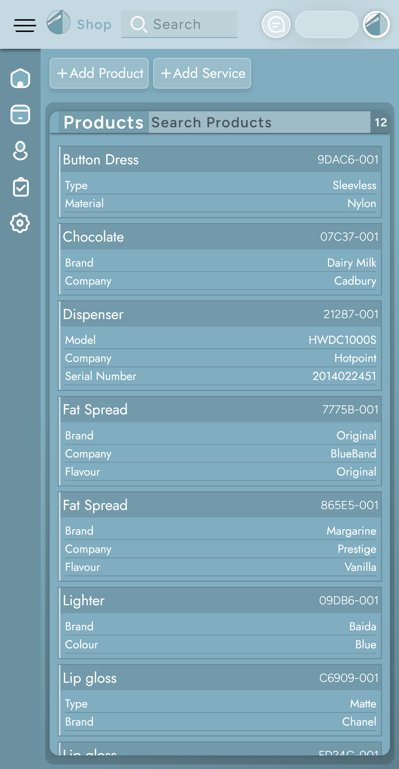Select the Chocolate product entry
The image size is (399, 769).
tap(220, 237)
